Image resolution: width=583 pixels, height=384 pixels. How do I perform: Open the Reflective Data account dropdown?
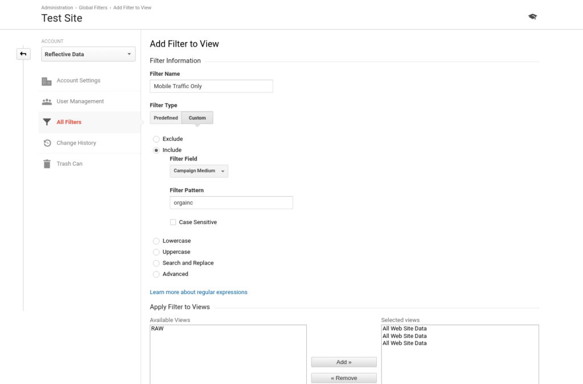(88, 55)
